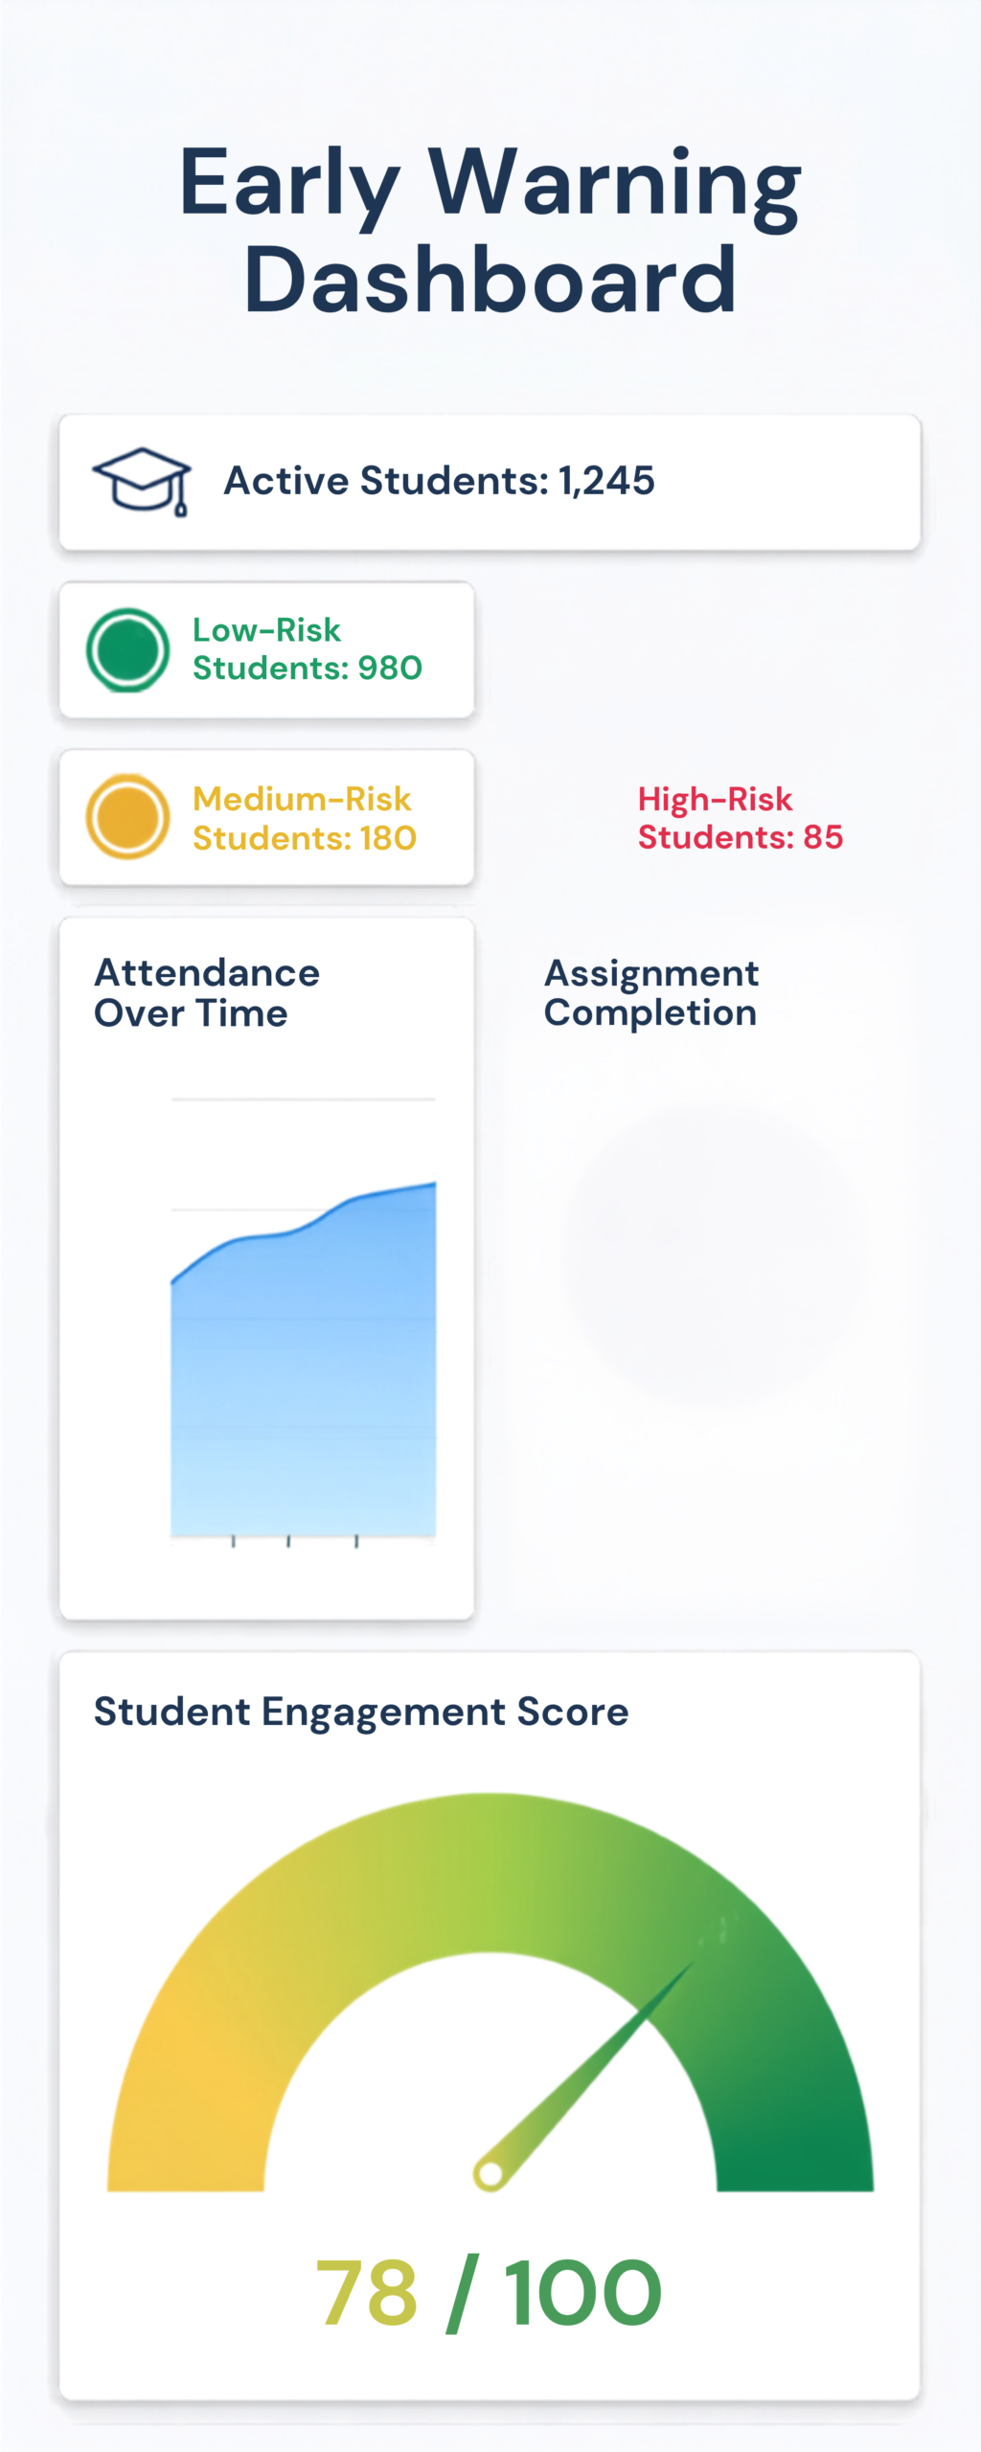
Task: Open the Active Students: 1,245 card
Action: click(x=490, y=482)
